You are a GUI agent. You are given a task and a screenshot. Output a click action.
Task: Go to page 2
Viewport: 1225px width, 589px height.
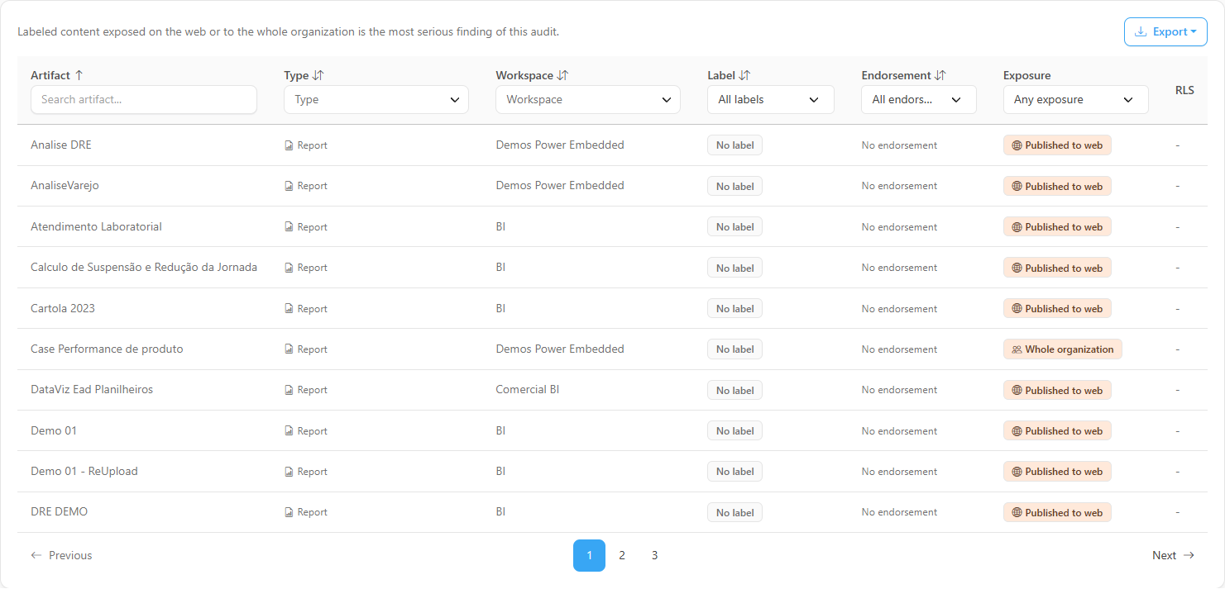622,556
